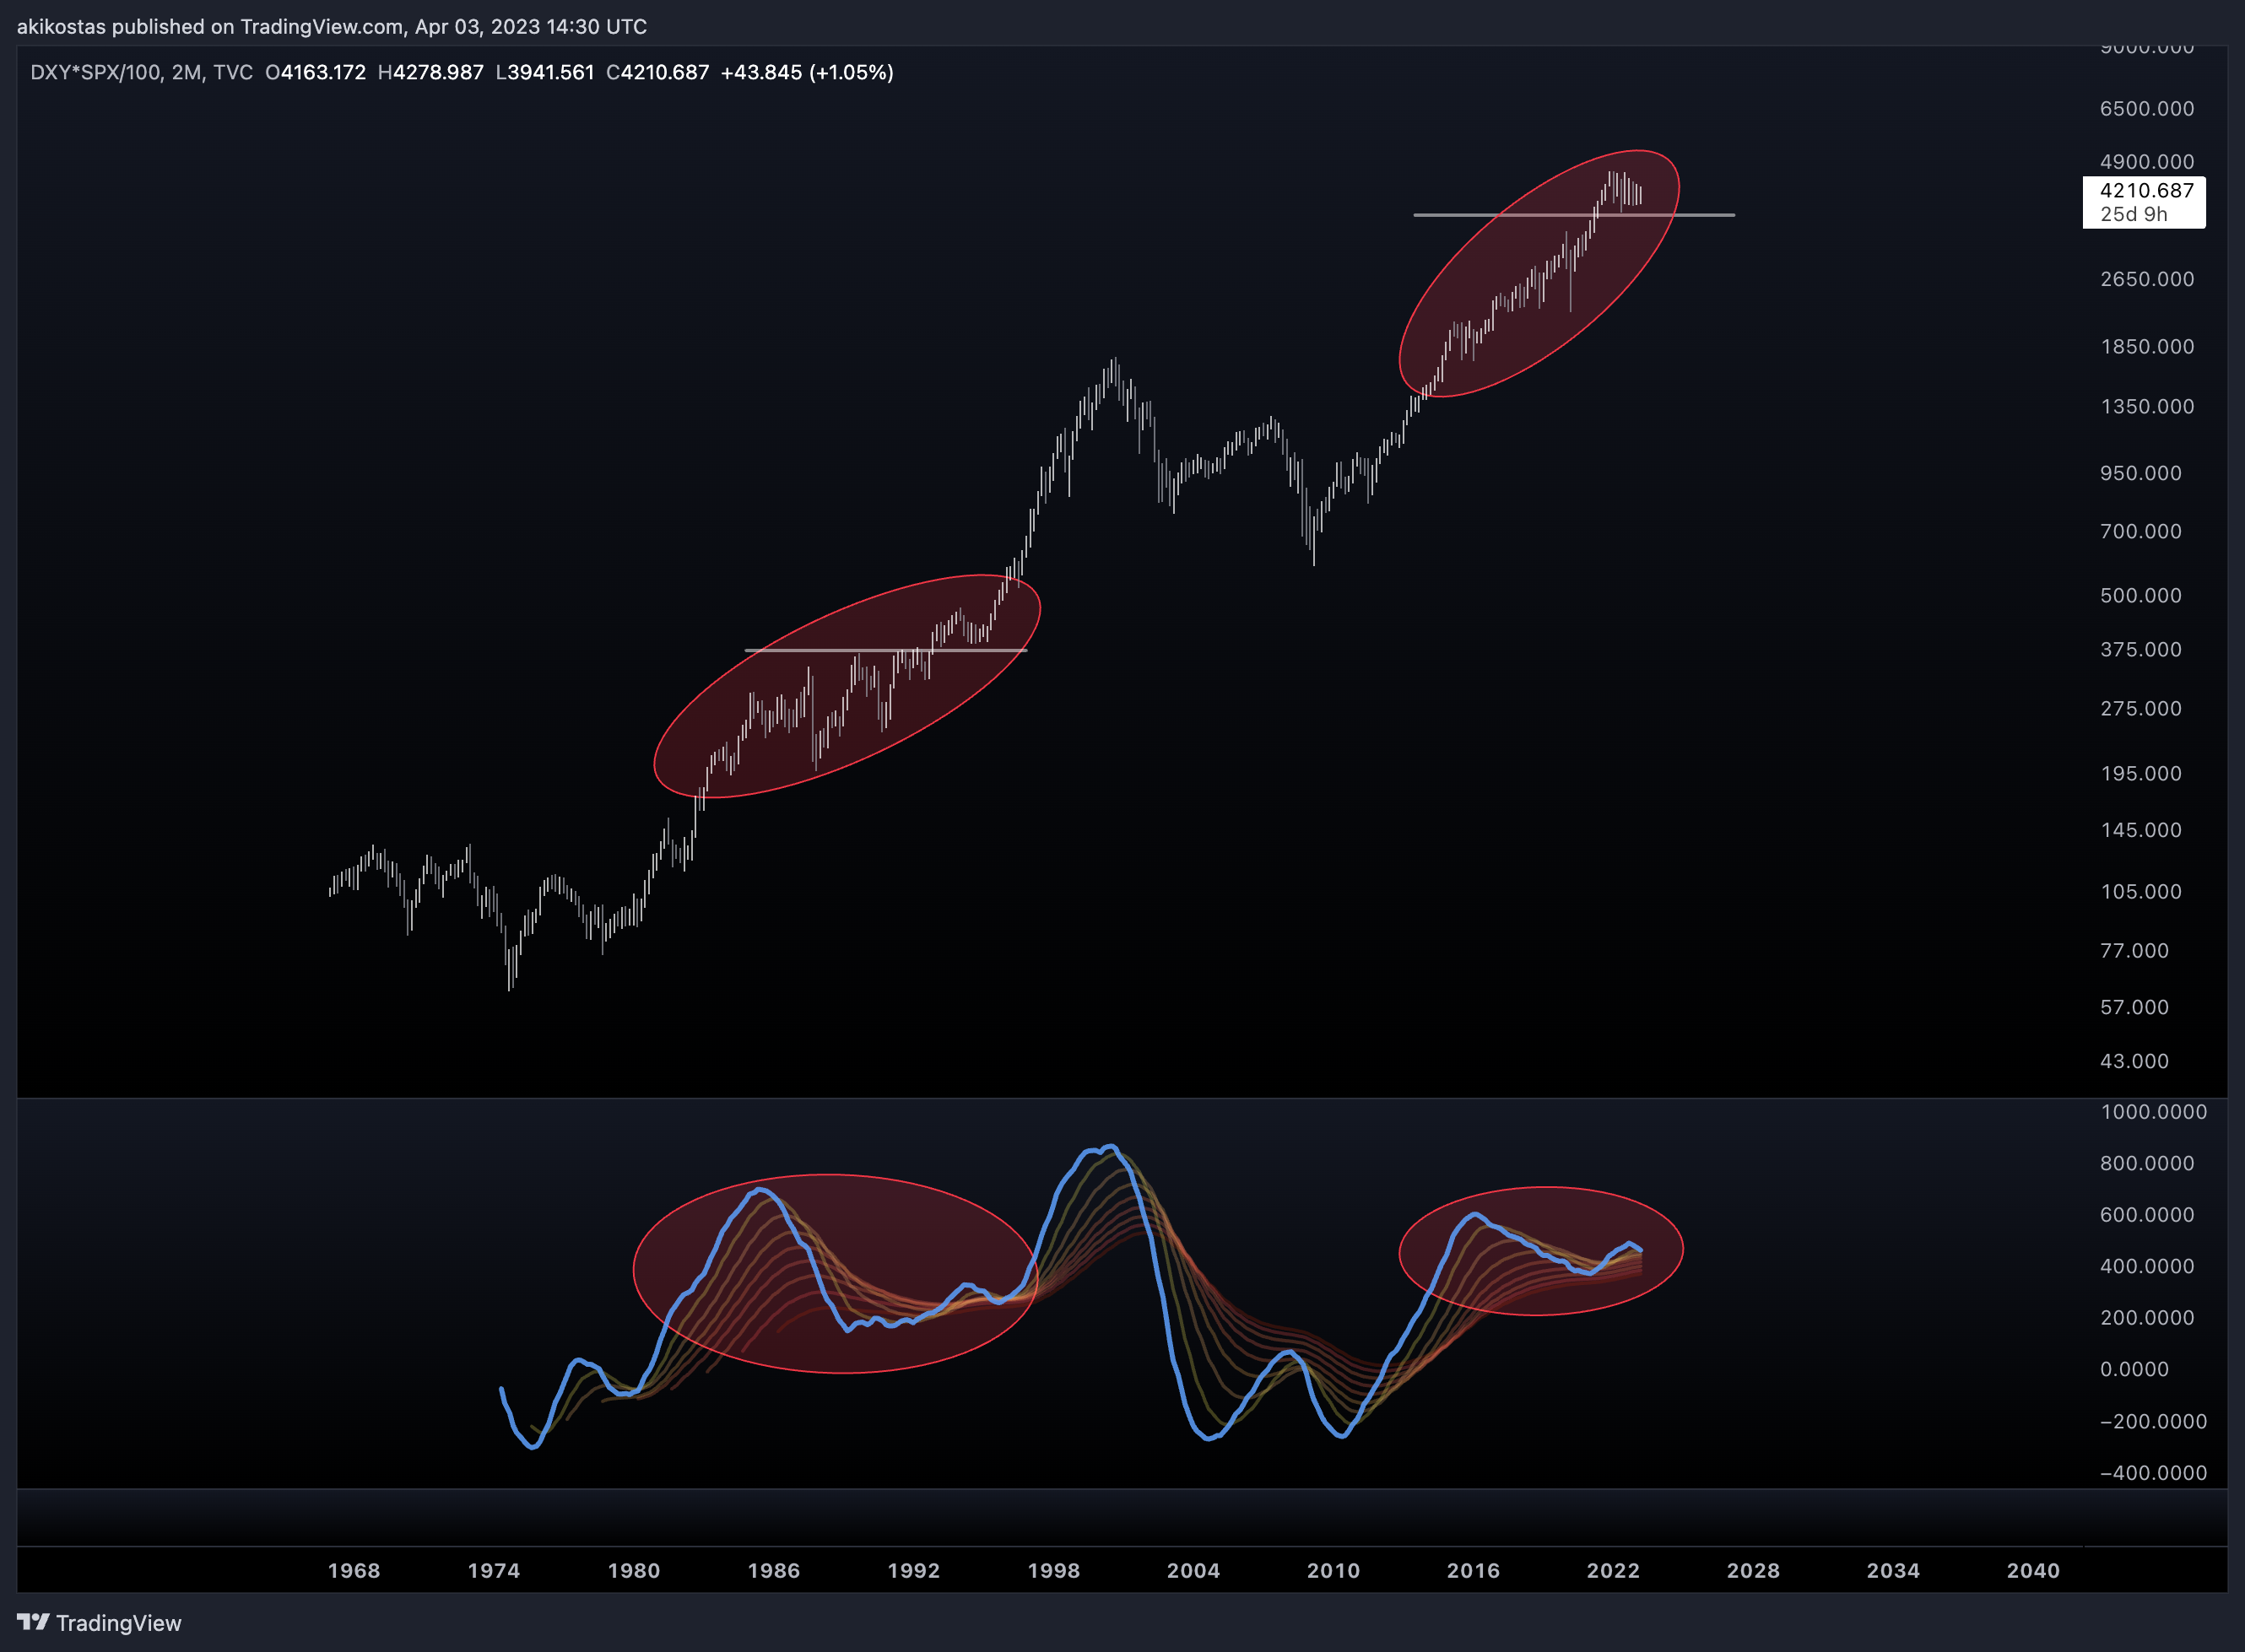Click the 2004 time axis label
Viewport: 2245px width, 1652px height.
1193,1570
